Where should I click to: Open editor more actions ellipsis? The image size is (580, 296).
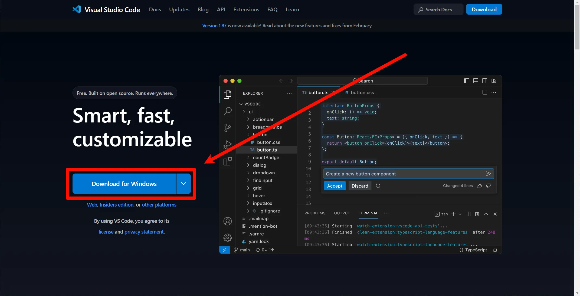pos(494,92)
